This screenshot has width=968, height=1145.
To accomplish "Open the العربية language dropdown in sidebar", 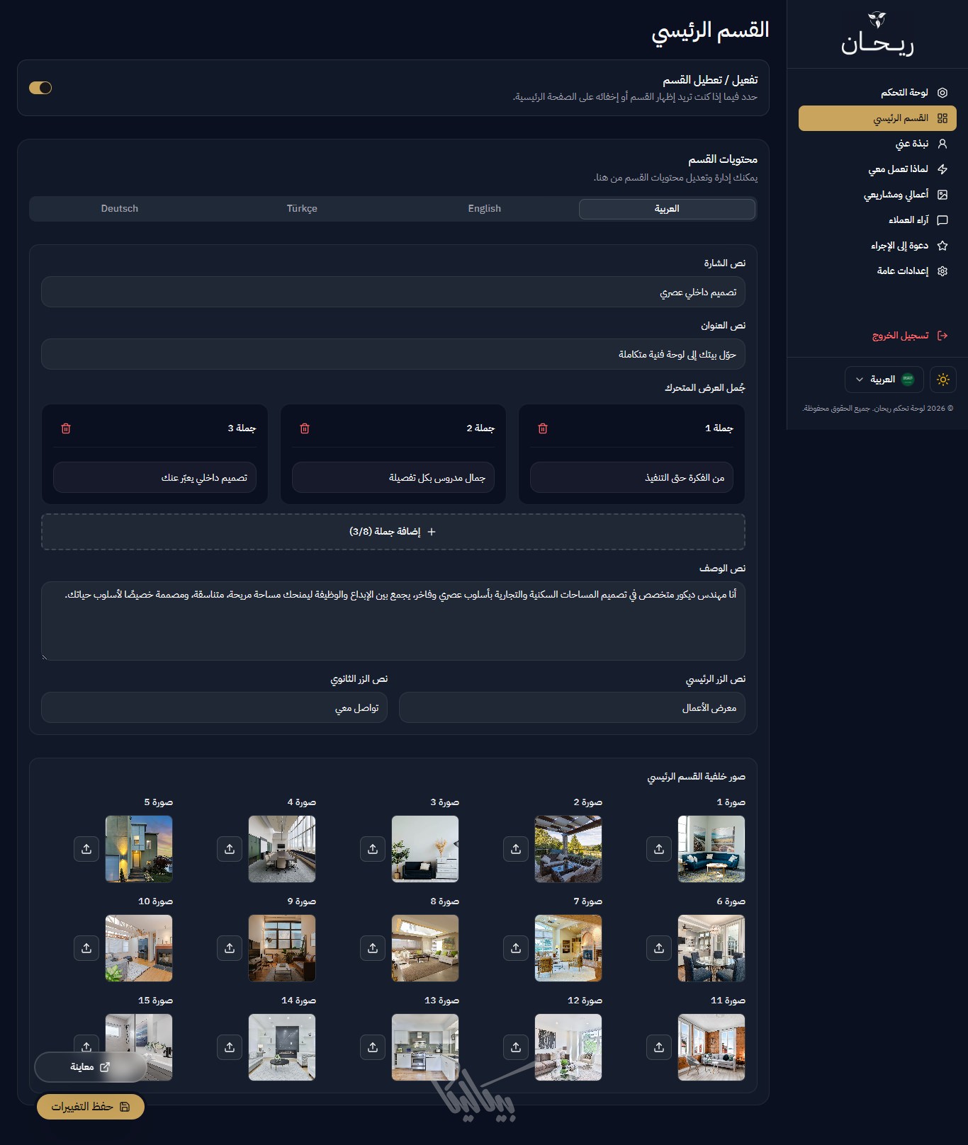I will click(884, 380).
